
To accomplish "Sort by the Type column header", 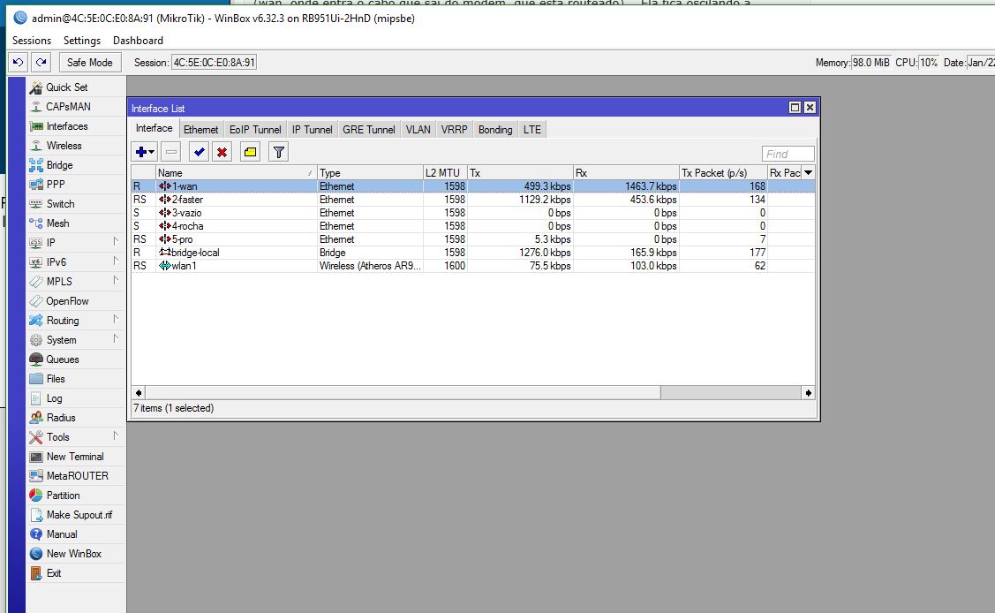I will pyautogui.click(x=370, y=172).
